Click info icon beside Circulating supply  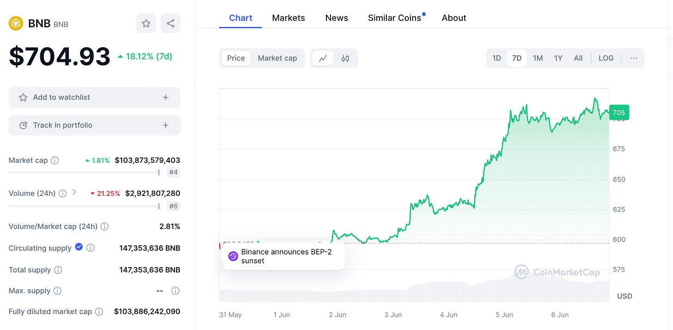[91, 248]
